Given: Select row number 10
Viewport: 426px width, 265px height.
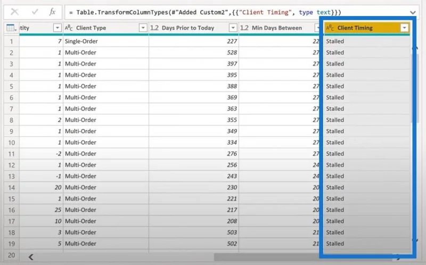Looking at the screenshot, I should pyautogui.click(x=11, y=142).
